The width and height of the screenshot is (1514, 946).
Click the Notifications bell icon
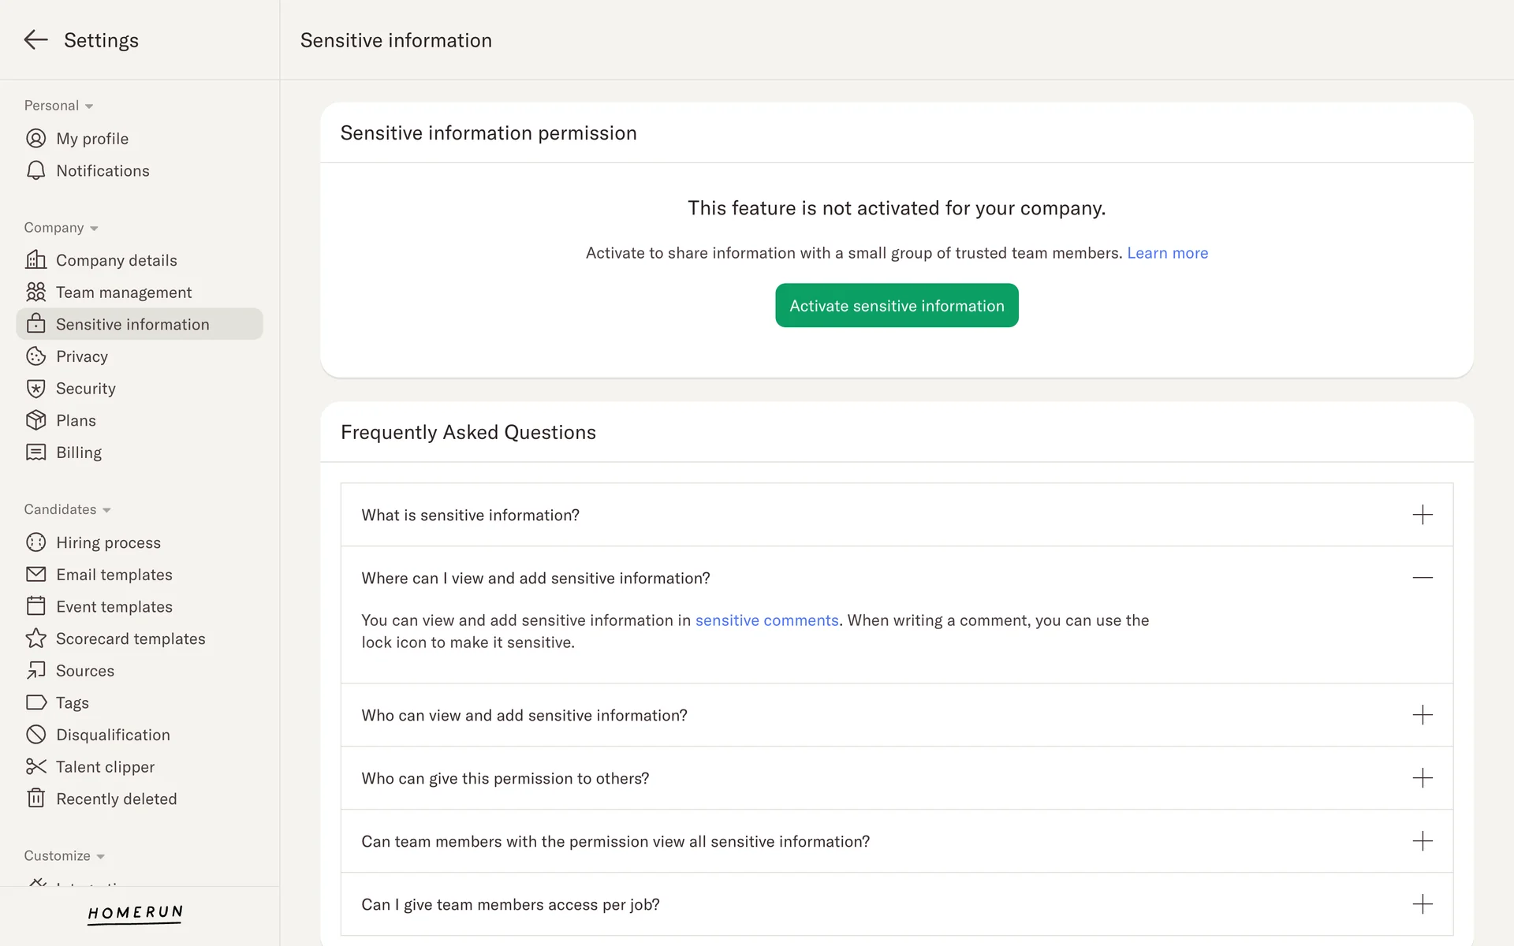[36, 171]
